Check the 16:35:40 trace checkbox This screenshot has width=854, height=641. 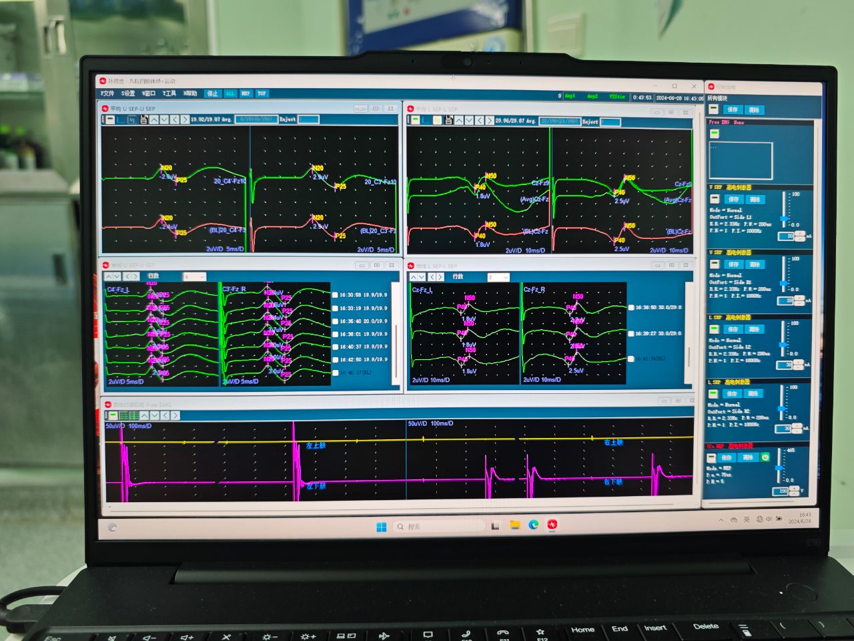click(x=335, y=321)
